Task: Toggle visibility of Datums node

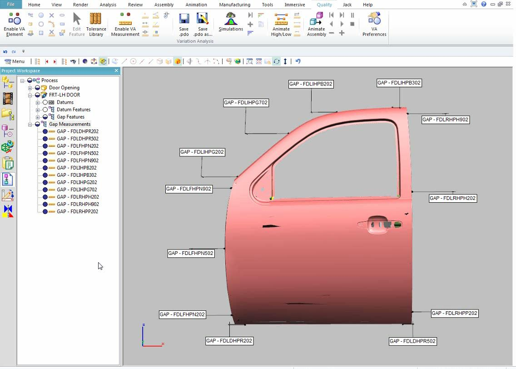Action: (45, 102)
